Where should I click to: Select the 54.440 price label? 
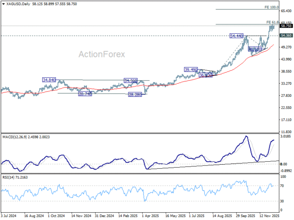pos(237,36)
